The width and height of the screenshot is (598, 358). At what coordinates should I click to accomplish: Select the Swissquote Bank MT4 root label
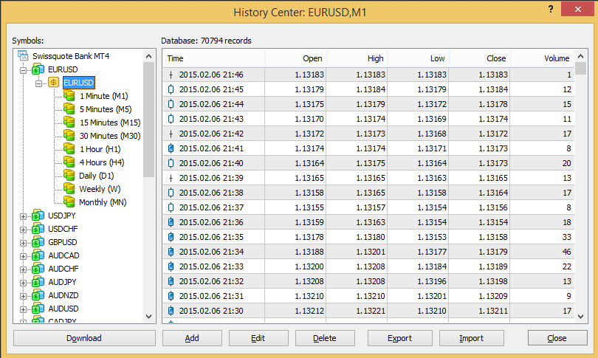[71, 56]
